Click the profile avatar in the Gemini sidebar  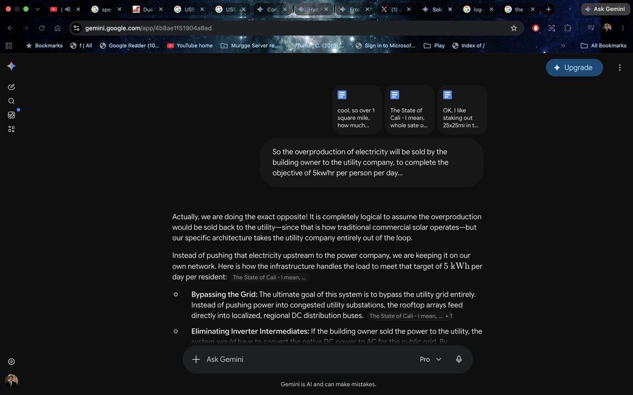[12, 381]
